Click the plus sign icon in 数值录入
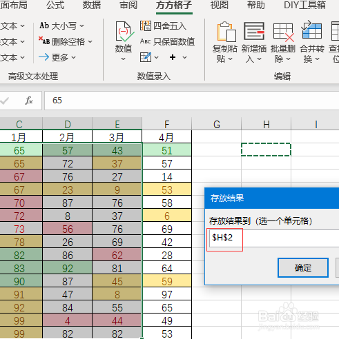 pyautogui.click(x=173, y=57)
